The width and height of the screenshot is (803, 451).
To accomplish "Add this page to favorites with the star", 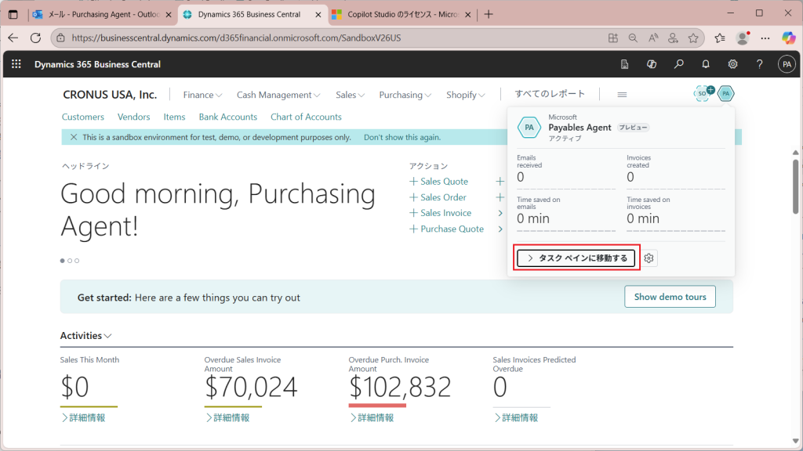I will click(693, 38).
